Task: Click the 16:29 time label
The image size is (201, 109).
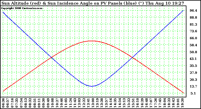Action: (142, 103)
